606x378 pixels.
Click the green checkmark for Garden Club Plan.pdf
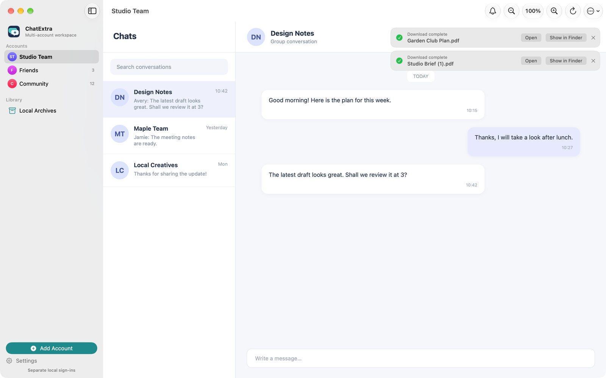click(x=399, y=38)
